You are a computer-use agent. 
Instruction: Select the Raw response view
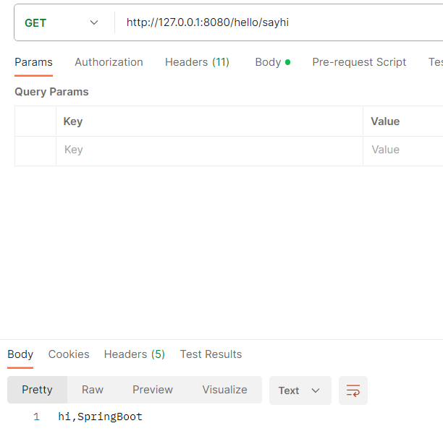[x=93, y=390]
